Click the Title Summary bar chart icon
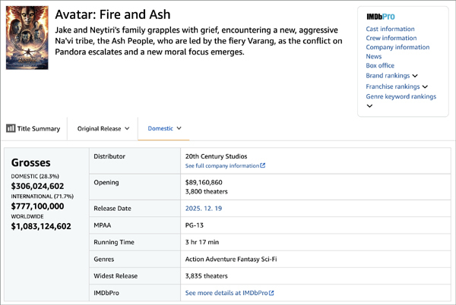 [x=11, y=129]
